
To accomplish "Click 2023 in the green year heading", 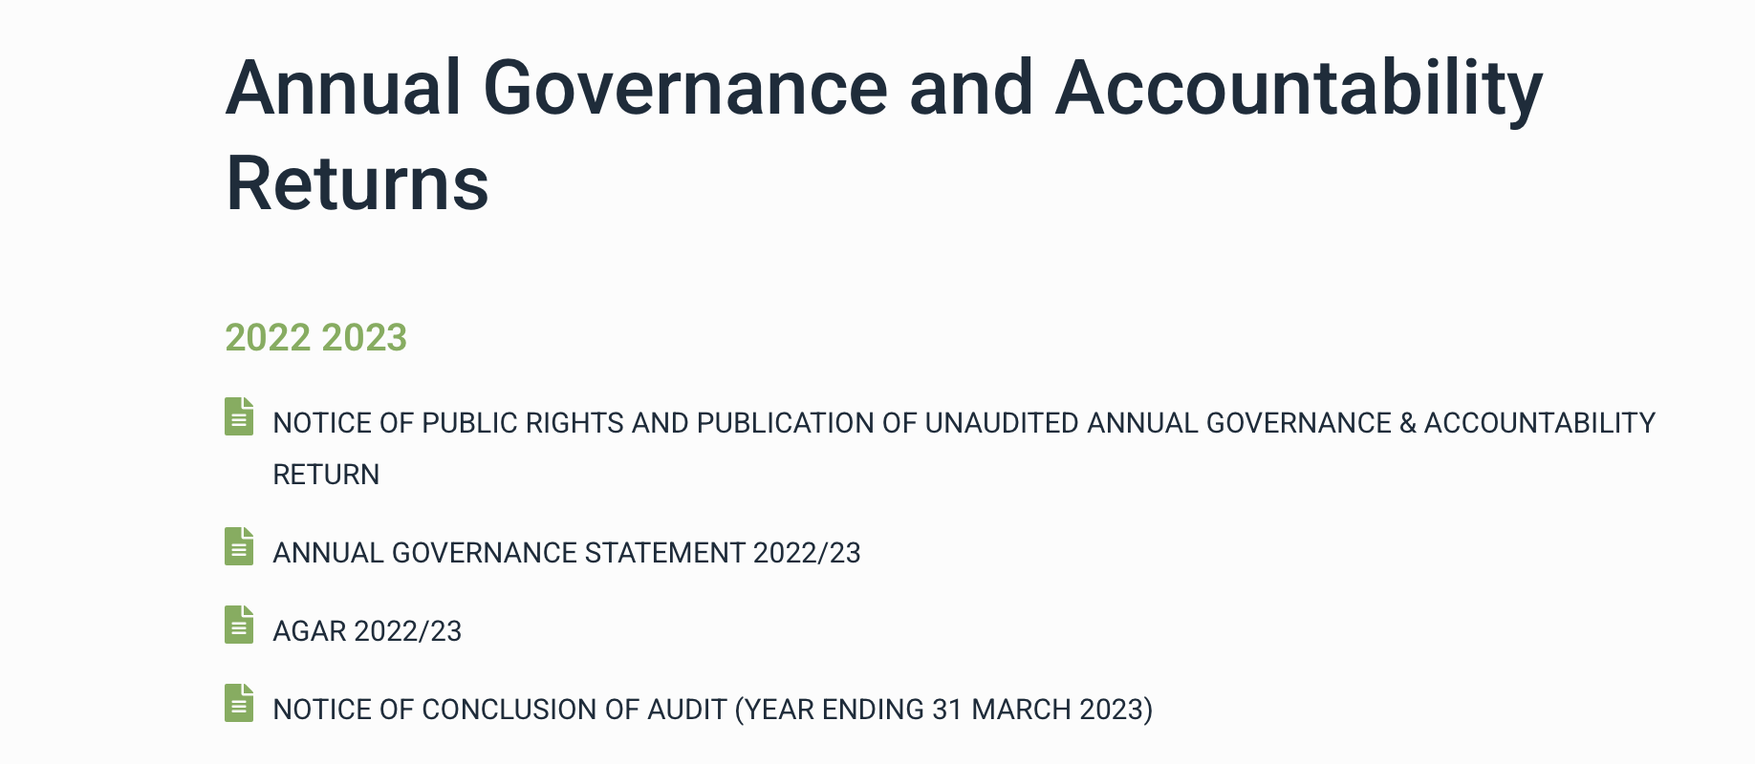I will (x=364, y=338).
